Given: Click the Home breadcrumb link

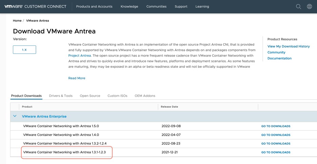Looking at the screenshot, I should 17,21.
